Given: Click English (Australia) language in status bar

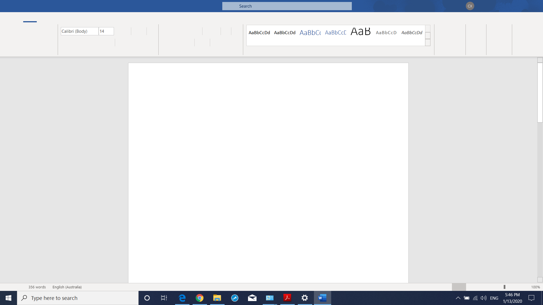Looking at the screenshot, I should (67, 287).
